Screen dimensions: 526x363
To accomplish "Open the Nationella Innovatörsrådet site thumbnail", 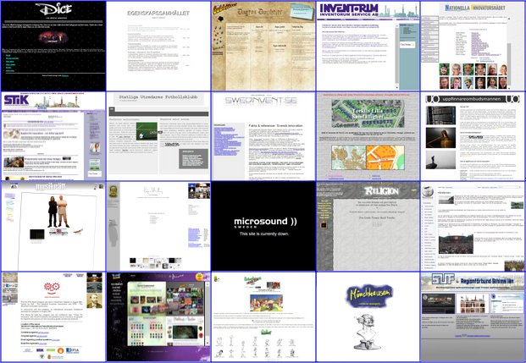I will coord(473,46).
